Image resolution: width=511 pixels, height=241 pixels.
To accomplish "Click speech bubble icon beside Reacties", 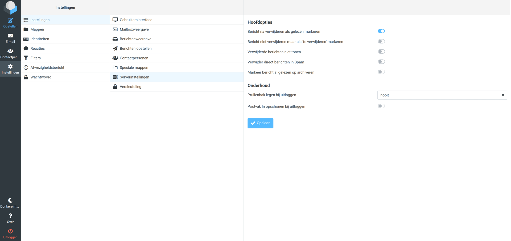I will click(26, 49).
